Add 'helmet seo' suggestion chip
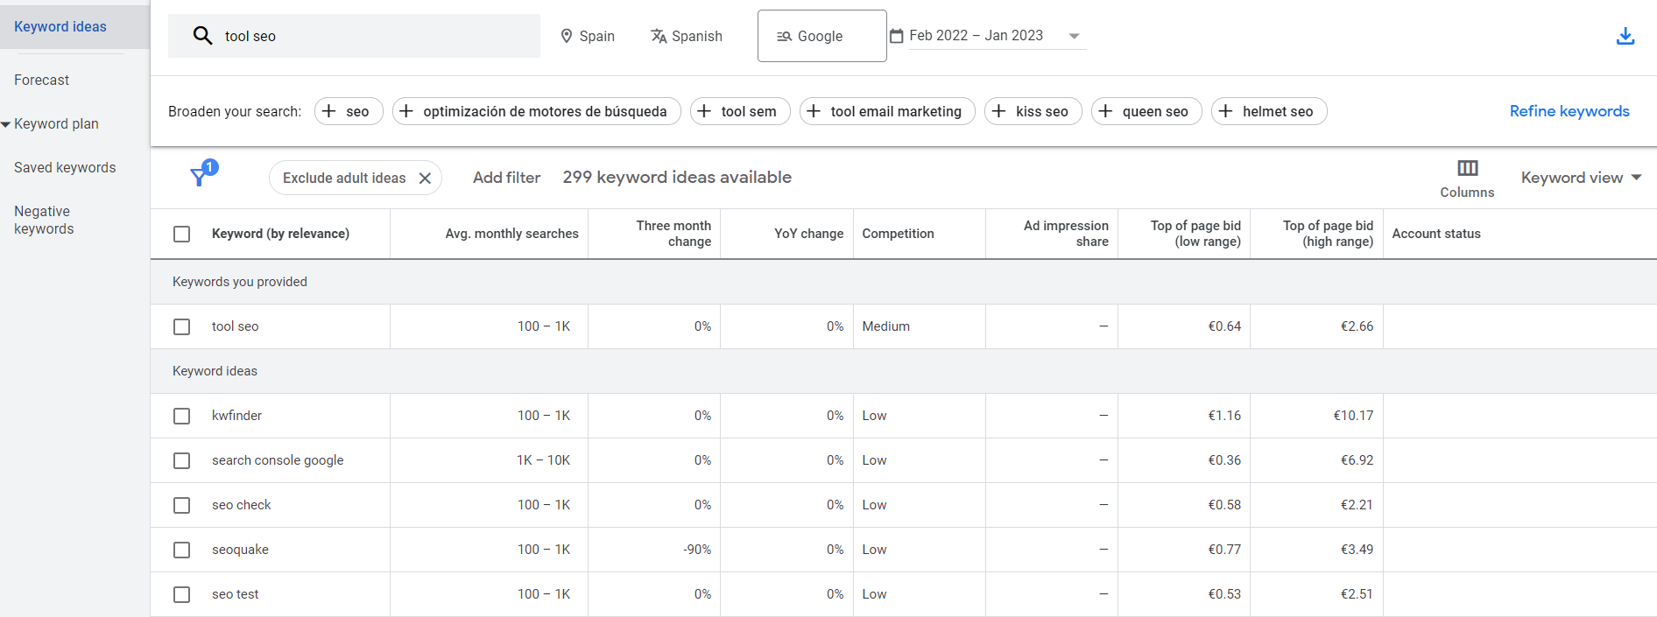This screenshot has width=1657, height=617. pyautogui.click(x=1269, y=111)
